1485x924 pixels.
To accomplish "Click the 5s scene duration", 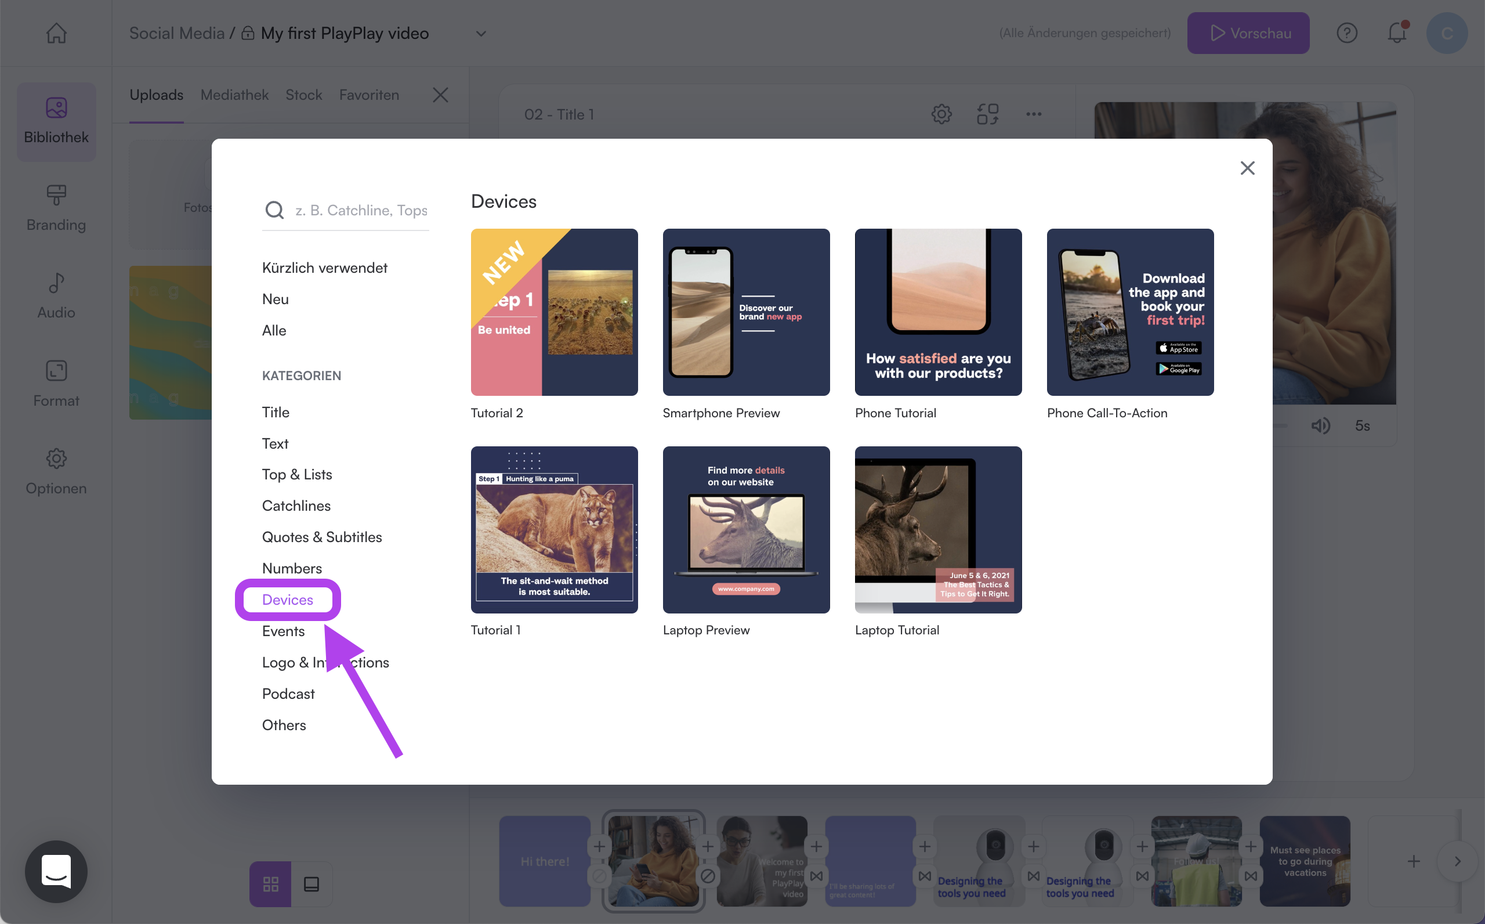I will click(1361, 425).
